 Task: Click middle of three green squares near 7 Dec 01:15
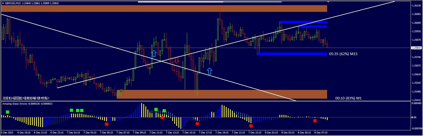pyautogui.click(x=78, y=110)
